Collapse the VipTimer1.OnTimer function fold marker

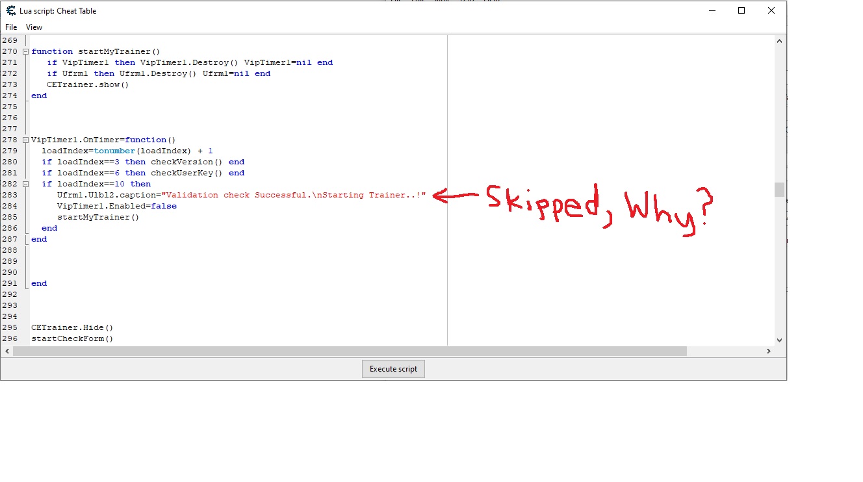coord(25,140)
